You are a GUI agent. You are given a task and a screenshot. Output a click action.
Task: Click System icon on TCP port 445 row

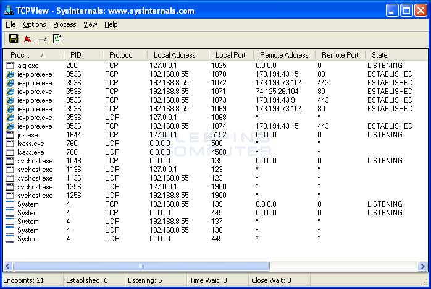(x=10, y=213)
